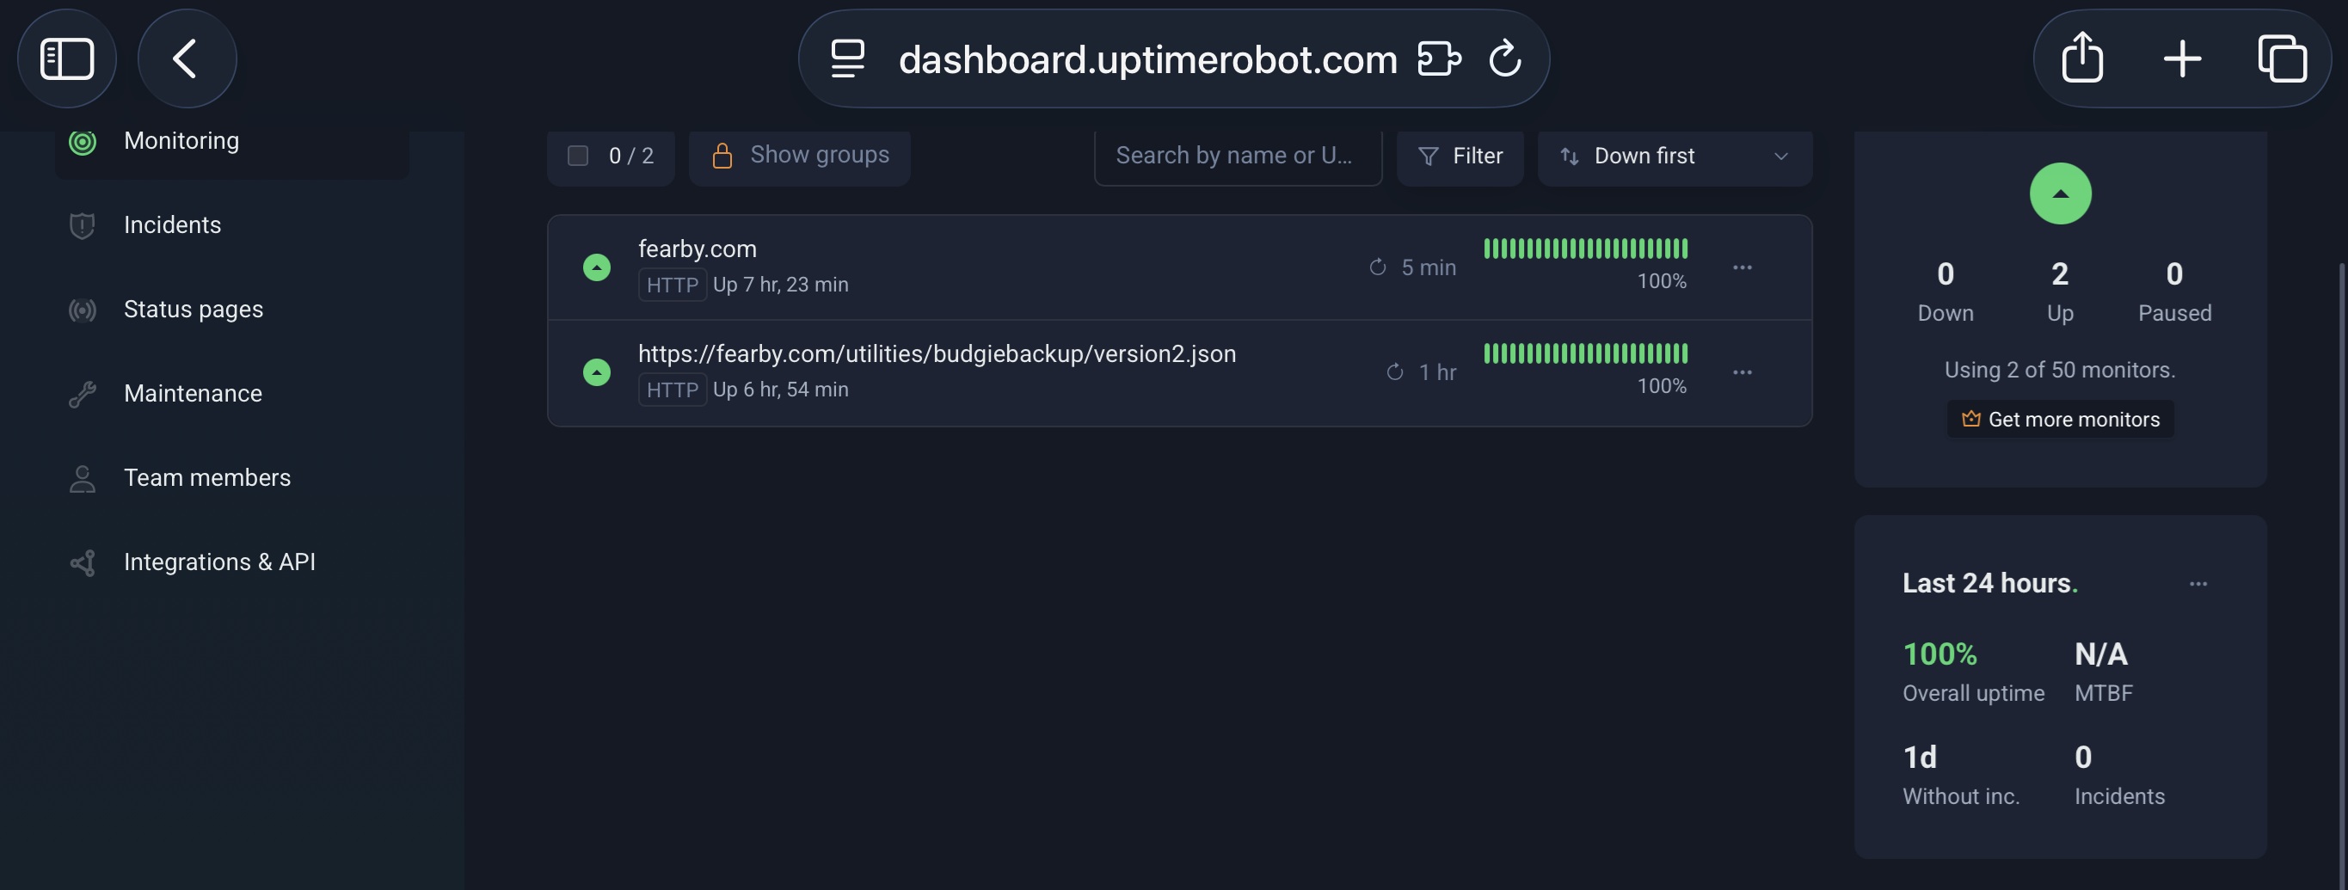Open the extensions icon in address bar
Screen dimensions: 2348x890
(1439, 59)
